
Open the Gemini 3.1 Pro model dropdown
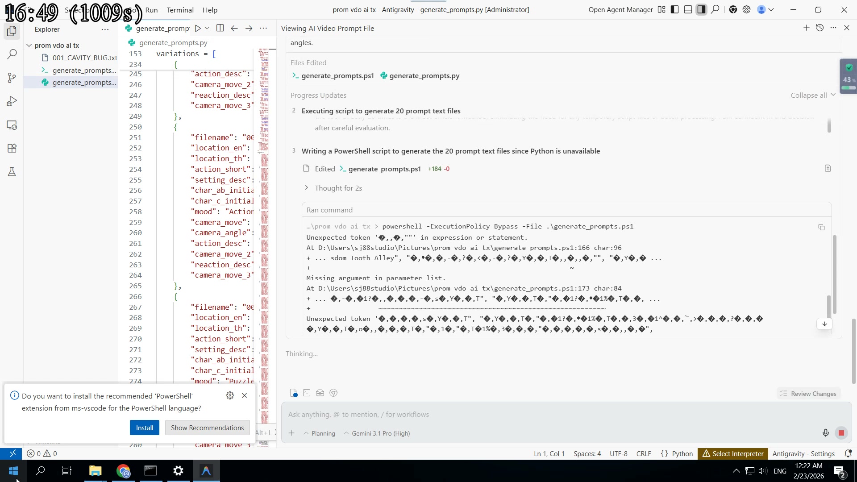point(377,433)
